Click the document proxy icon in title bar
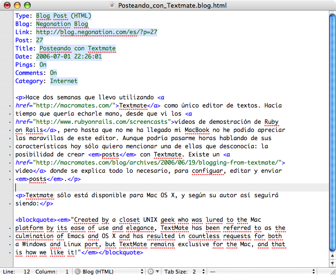The width and height of the screenshot is (336, 275). point(112,5)
